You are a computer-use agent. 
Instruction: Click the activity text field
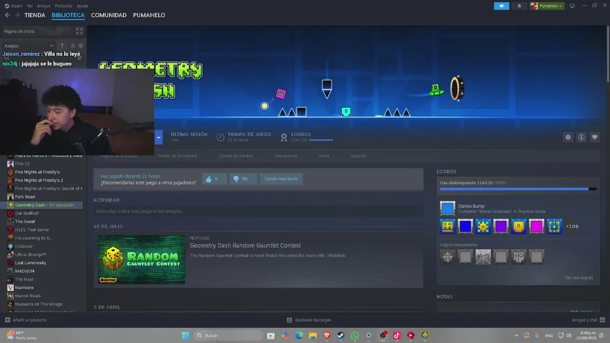(x=258, y=211)
